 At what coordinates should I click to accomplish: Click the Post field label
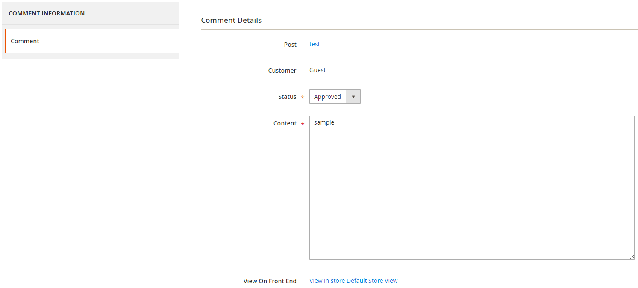[x=290, y=45]
